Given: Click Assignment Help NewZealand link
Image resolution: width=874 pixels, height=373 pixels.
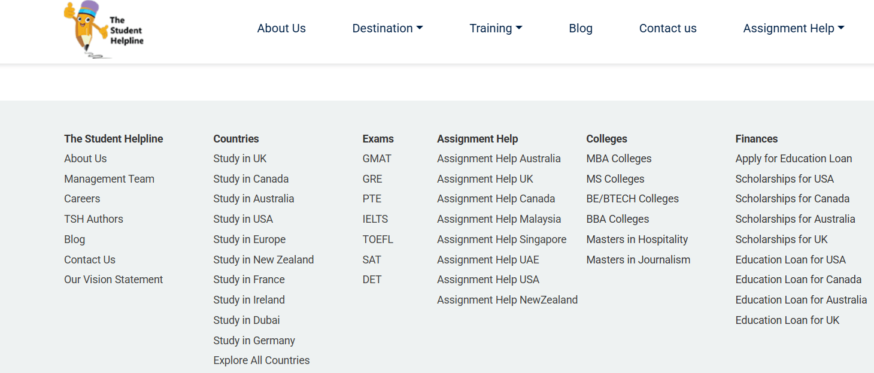Looking at the screenshot, I should coord(507,300).
